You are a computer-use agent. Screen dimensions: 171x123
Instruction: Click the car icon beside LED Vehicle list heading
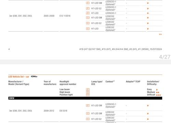pyautogui.click(x=34, y=77)
